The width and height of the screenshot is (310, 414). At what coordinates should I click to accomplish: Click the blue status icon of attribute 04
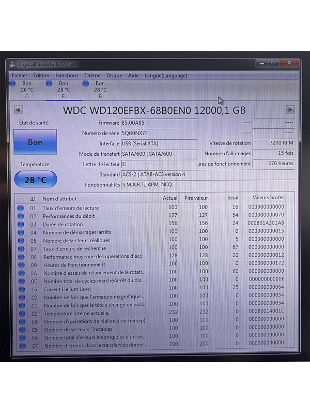[x=21, y=232]
